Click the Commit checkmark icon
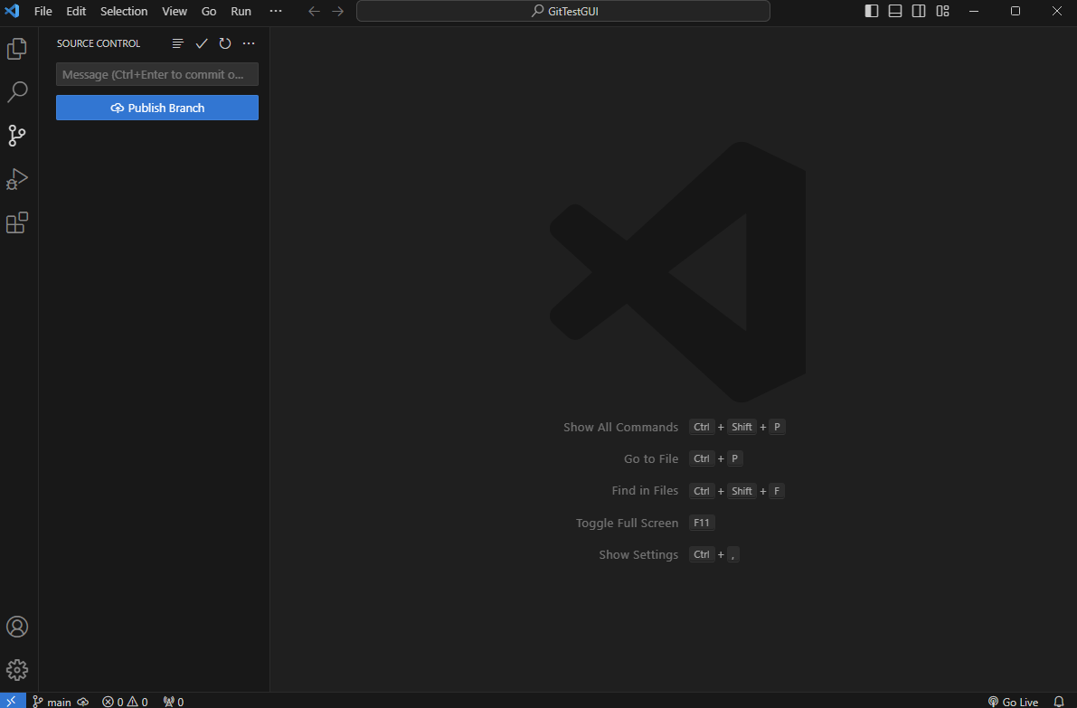The image size is (1077, 708). (202, 43)
